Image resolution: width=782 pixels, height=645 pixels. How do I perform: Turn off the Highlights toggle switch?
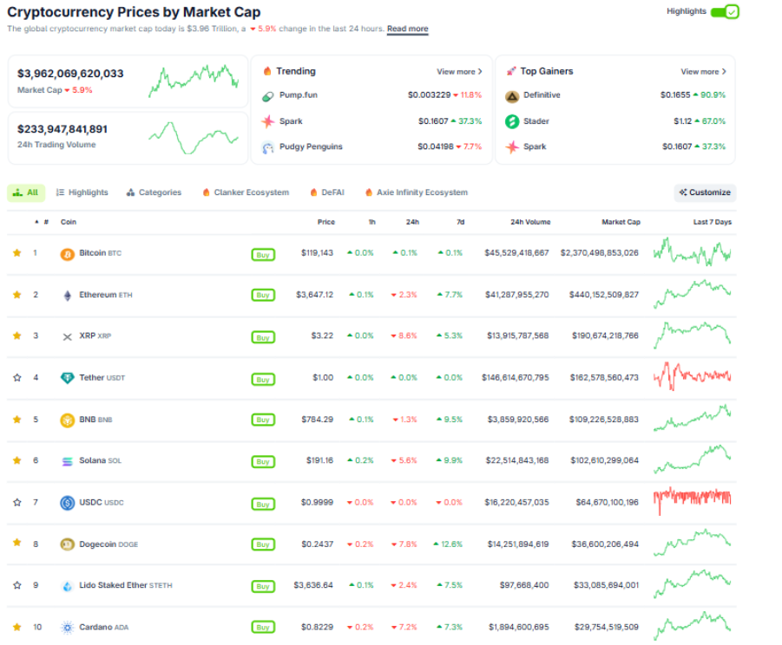pyautogui.click(x=724, y=12)
